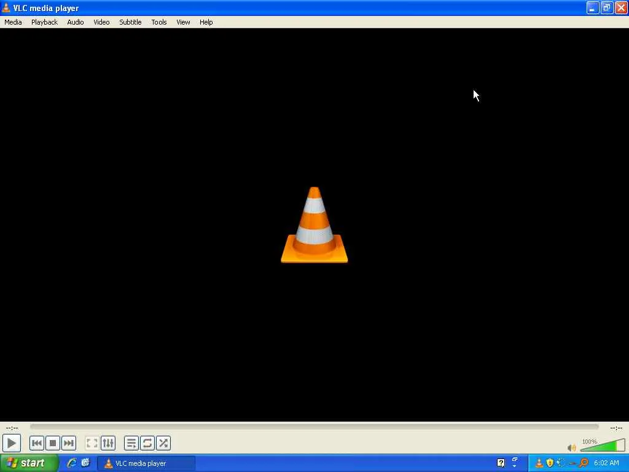The image size is (629, 472).
Task: Click the elapsed time label
Action: [x=12, y=428]
